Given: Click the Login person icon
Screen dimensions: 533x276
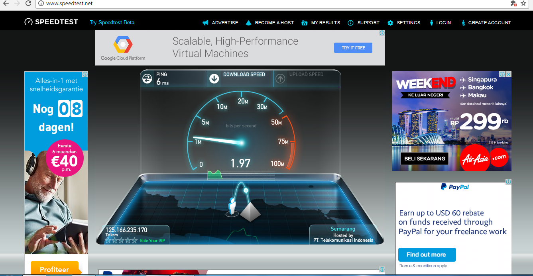Looking at the screenshot, I should pyautogui.click(x=431, y=23).
